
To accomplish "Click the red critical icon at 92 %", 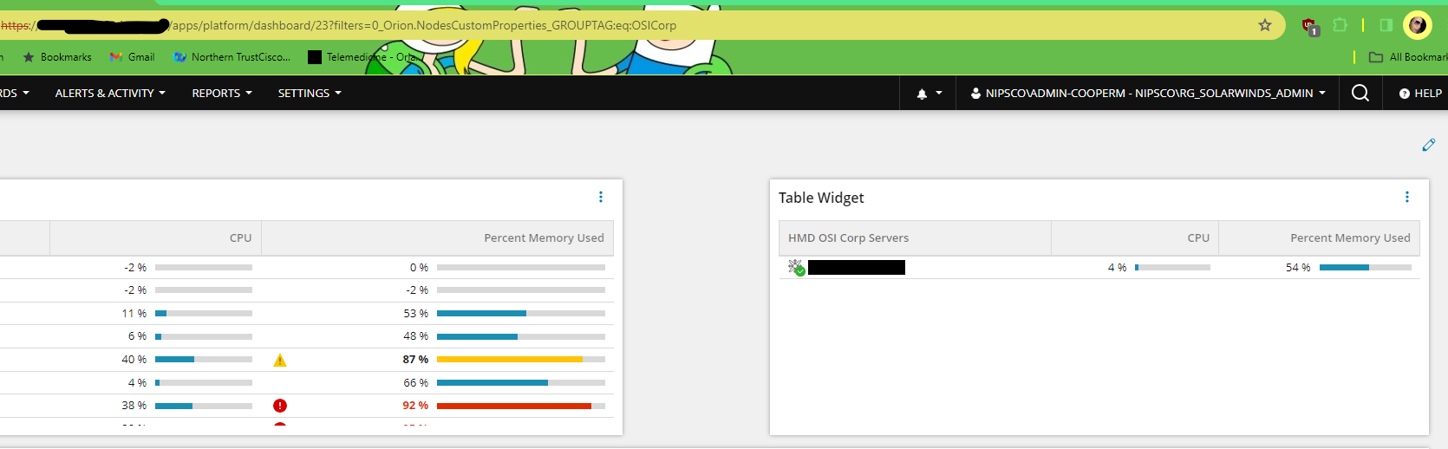I will (280, 406).
